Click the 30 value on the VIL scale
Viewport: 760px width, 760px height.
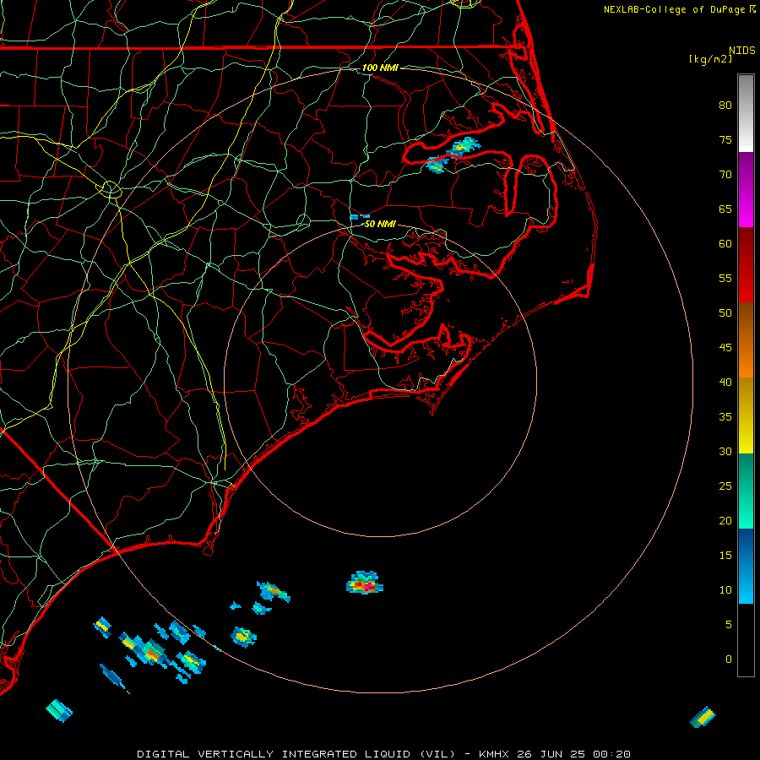click(x=725, y=452)
